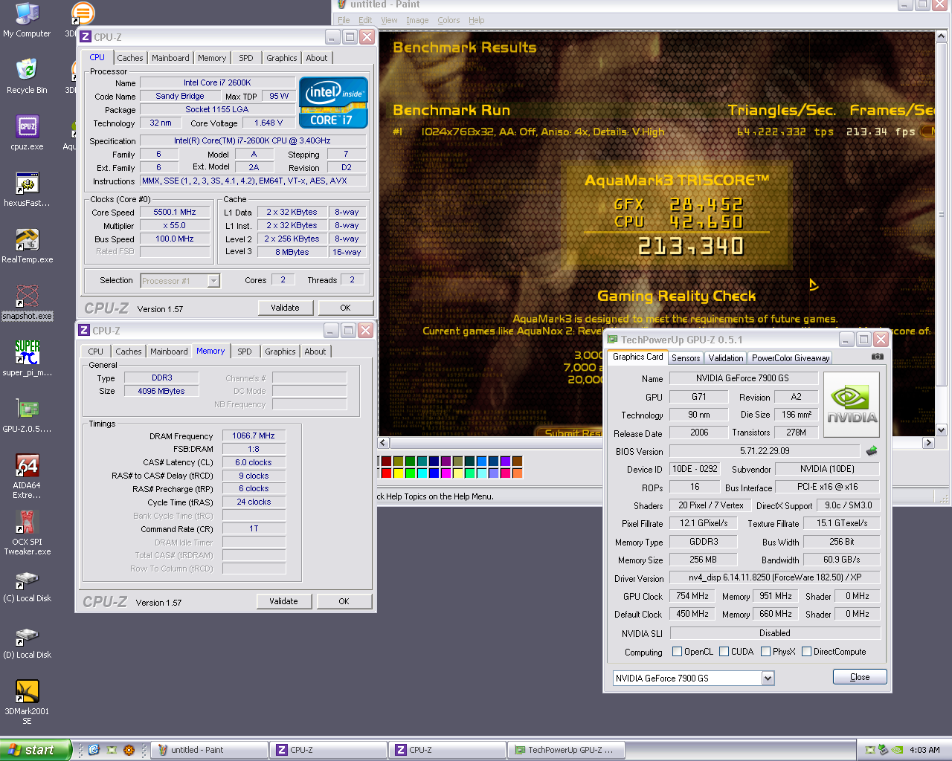Select the super_pi_mod desktop shortcut

point(27,359)
